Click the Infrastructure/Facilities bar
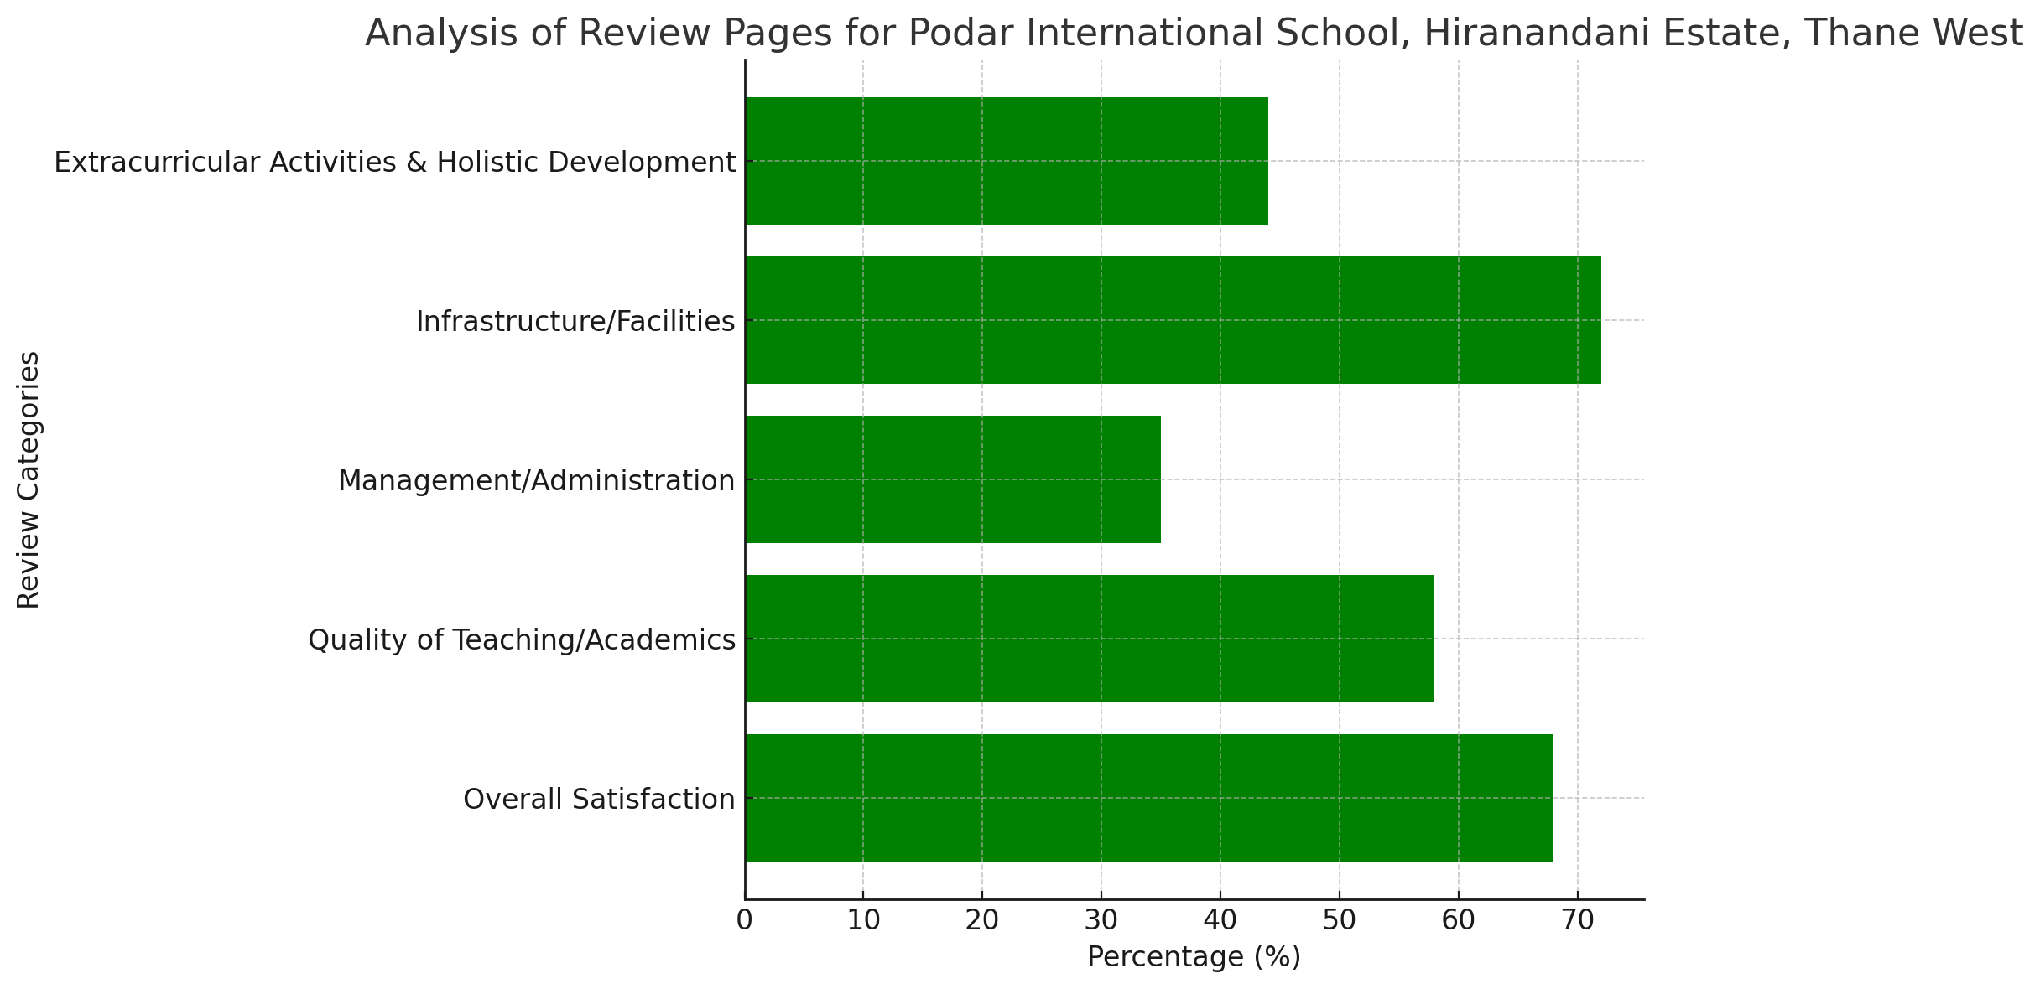This screenshot has width=2040, height=989. [1174, 319]
